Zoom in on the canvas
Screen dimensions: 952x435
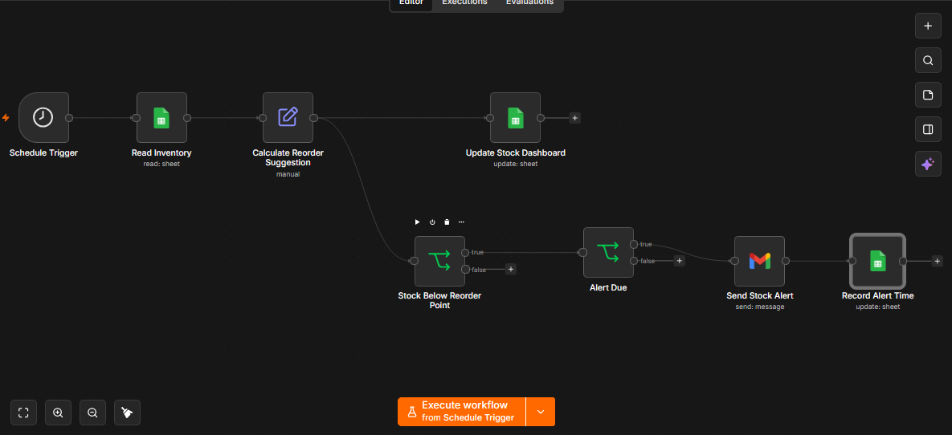tap(59, 413)
